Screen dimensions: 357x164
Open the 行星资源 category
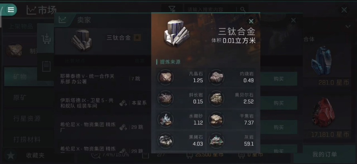pyautogui.click(x=27, y=119)
